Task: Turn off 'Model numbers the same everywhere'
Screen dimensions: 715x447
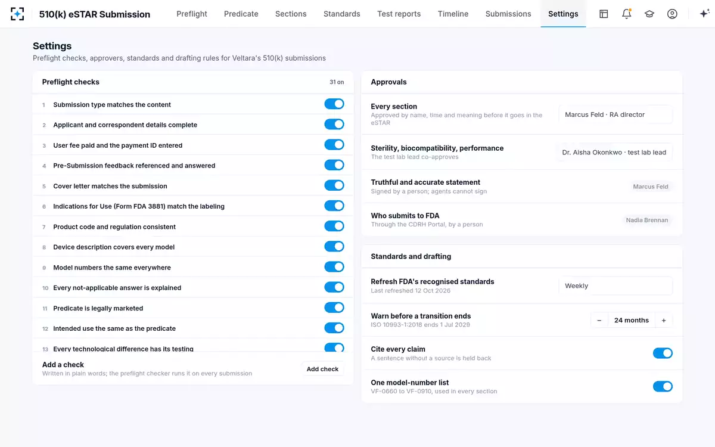Action: coord(334,267)
